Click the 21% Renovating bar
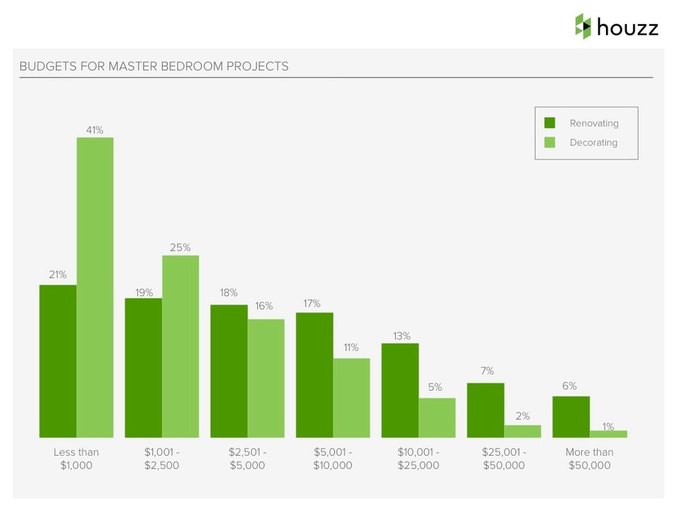677x511 pixels. click(x=58, y=361)
